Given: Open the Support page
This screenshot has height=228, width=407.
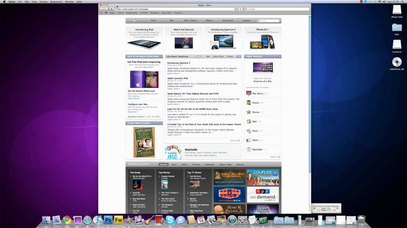Looking at the screenshot, I should pos(246,21).
